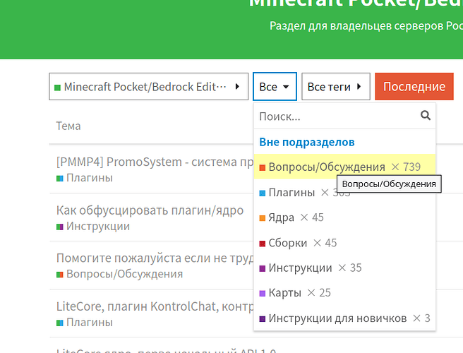Click Инструкции tag under обфусцировать topic
Viewport: 463px width, 353px height.
coord(93,227)
